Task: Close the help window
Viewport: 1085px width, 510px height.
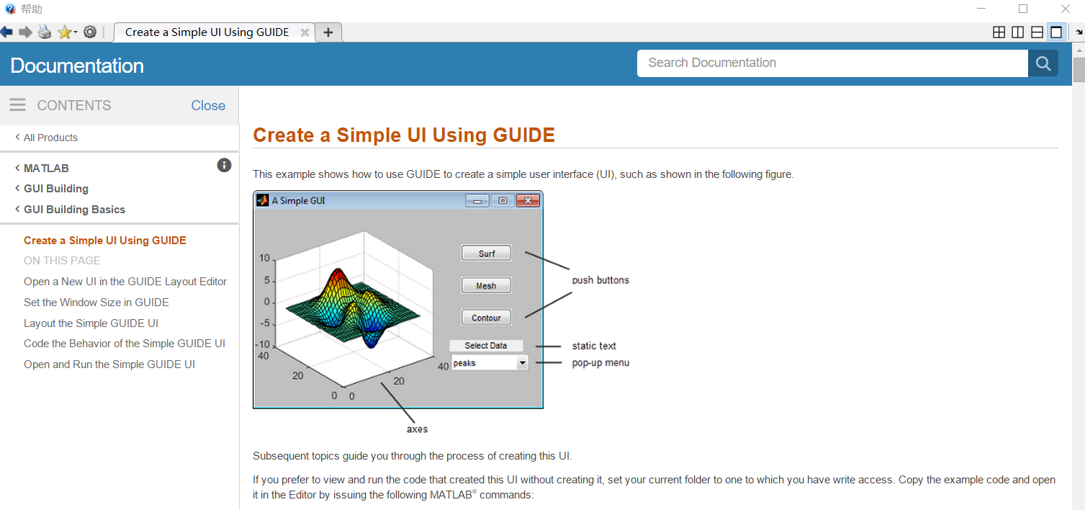Action: pos(1066,9)
